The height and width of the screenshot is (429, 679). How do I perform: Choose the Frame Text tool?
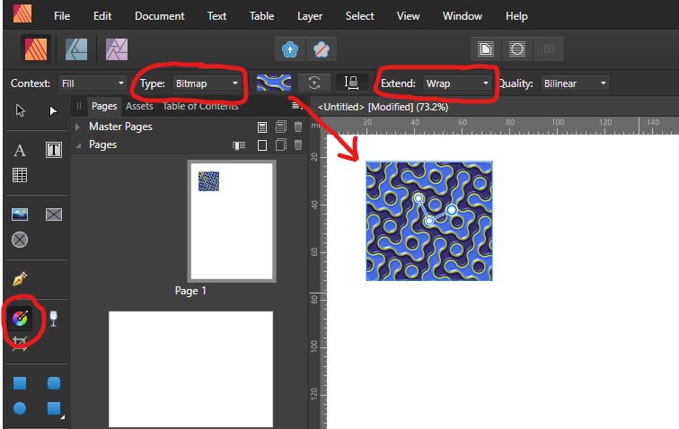pyautogui.click(x=54, y=150)
